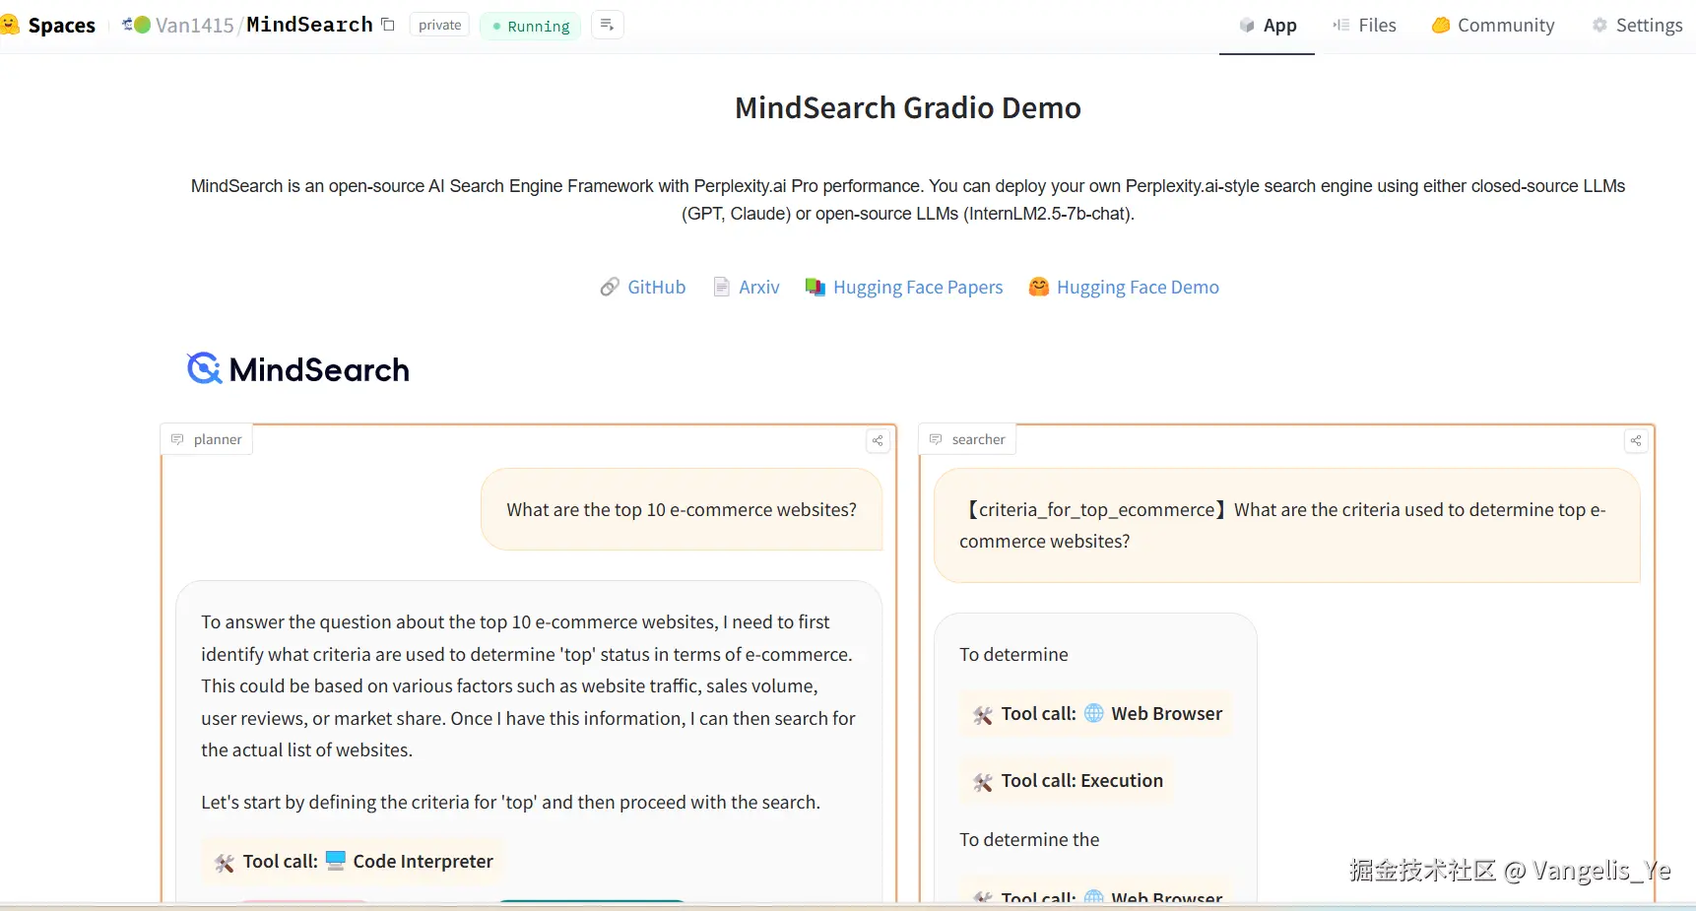The height and width of the screenshot is (911, 1696).
Task: Expand the first Web Browser tool call
Action: 1097,714
